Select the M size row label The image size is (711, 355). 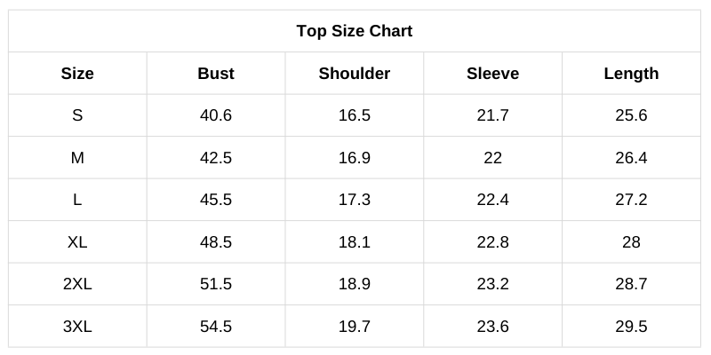[x=77, y=158]
